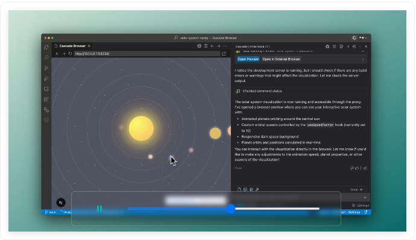This screenshot has height=240, width=416.
Task: Click the split editor icon
Action: click(206, 46)
